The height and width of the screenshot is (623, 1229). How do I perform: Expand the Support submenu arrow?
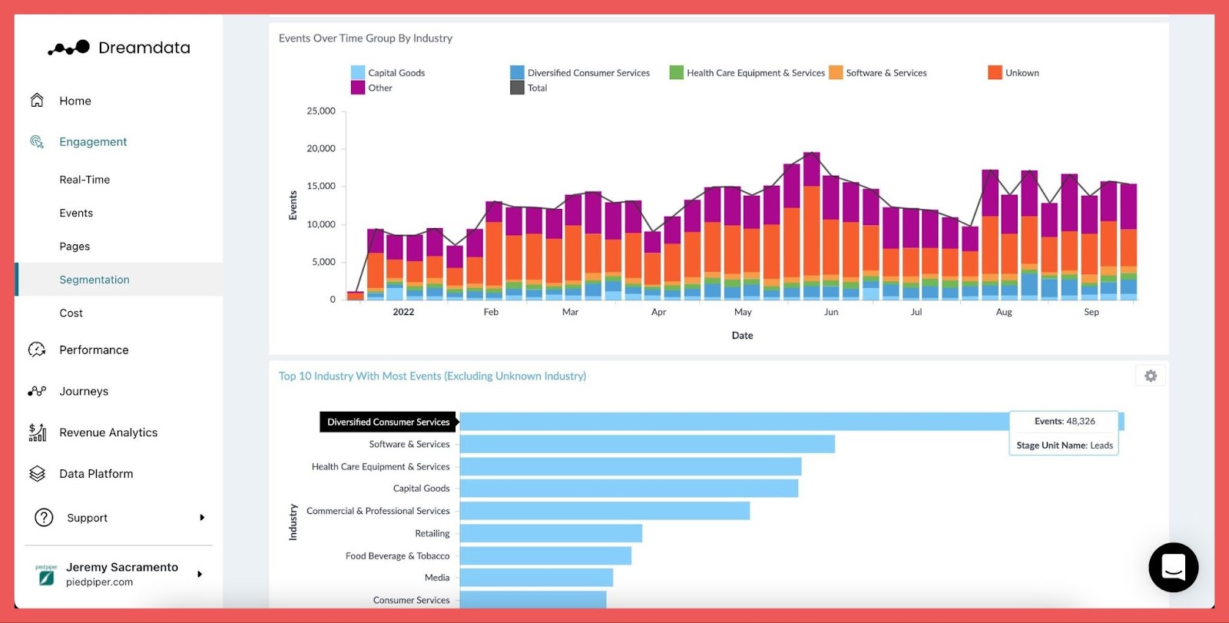(x=202, y=518)
